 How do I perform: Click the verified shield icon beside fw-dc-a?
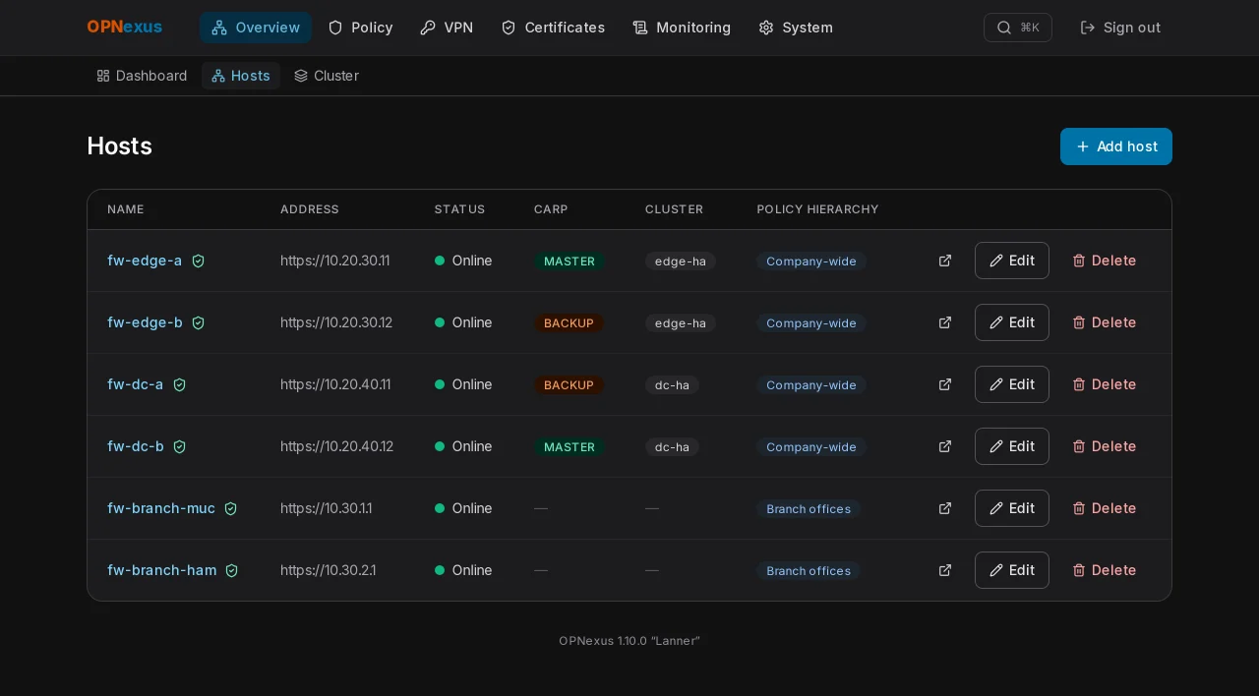pyautogui.click(x=179, y=384)
